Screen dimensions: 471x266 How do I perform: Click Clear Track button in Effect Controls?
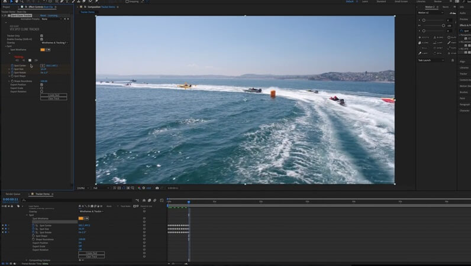tap(54, 99)
